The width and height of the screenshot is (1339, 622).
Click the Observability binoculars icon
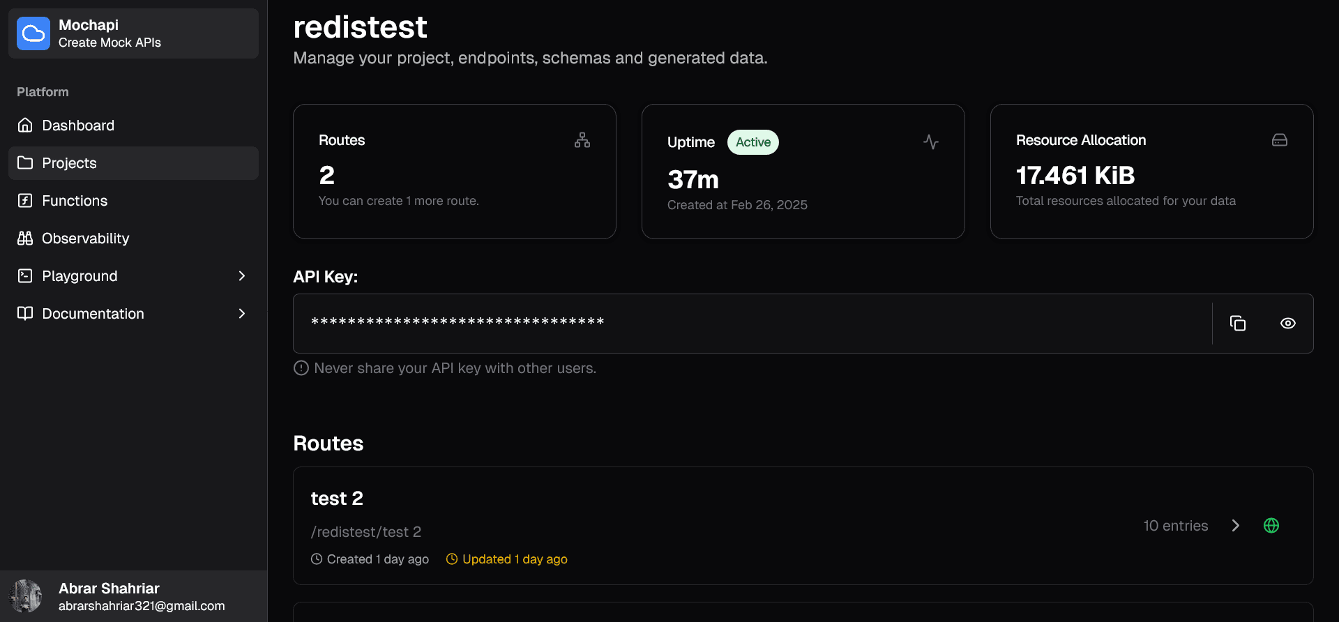click(x=25, y=238)
